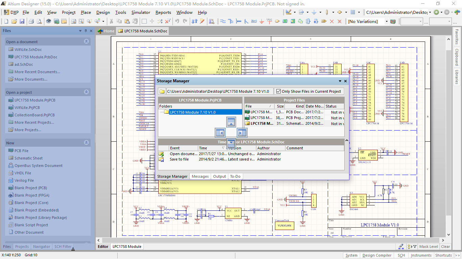Image resolution: width=462 pixels, height=259 pixels.
Task: Switch to Messages tab
Action: pos(200,176)
